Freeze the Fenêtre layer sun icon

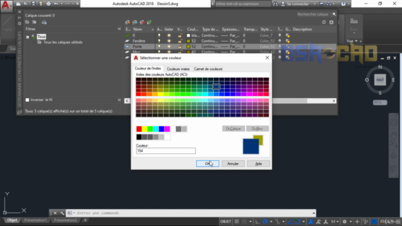169,41
